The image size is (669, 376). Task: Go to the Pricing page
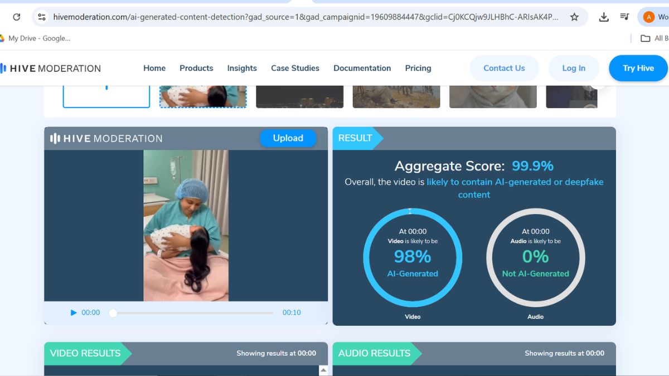[x=418, y=68]
